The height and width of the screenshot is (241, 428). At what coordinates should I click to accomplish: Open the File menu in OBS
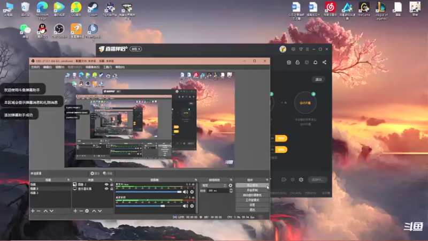(35, 67)
